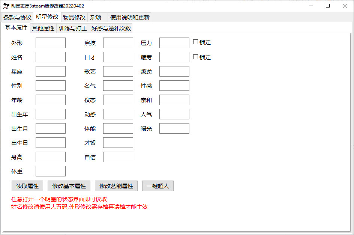Open the 条款与协议 tab
The height and width of the screenshot is (235, 354).
[17, 17]
